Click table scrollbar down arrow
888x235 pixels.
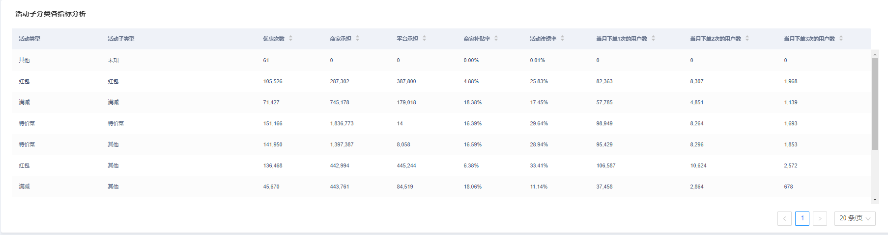[x=875, y=200]
